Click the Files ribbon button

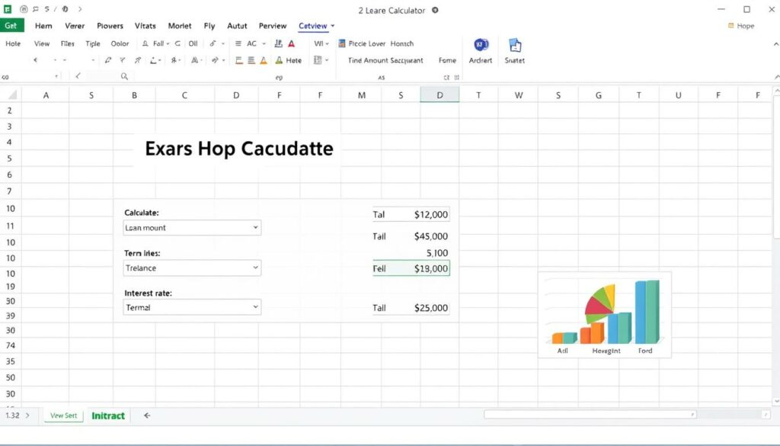tap(68, 43)
